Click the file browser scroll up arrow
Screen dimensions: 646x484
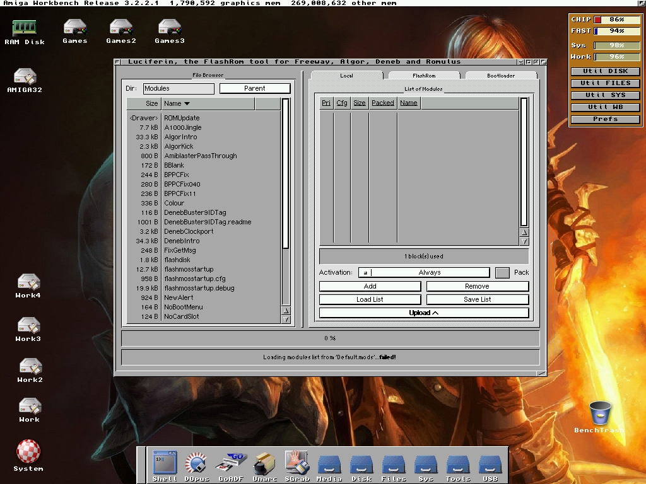[286, 311]
